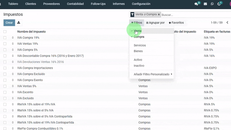Choose the Servicios filter option

pos(140,45)
